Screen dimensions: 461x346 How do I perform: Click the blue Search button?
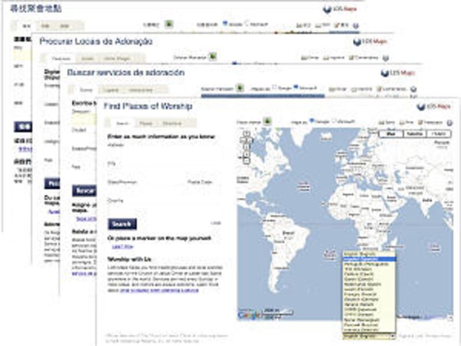[x=122, y=224]
